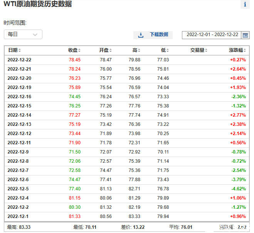Click the 时间范围 label
Image resolution: width=254 pixels, height=233 pixels.
tap(15, 23)
